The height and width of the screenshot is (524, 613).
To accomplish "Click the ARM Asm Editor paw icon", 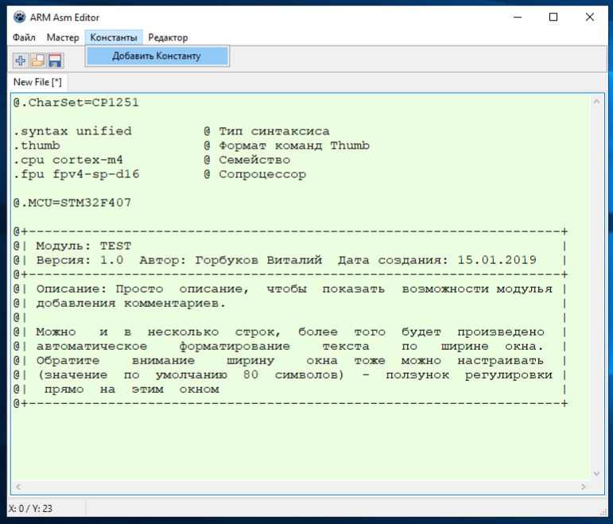I will 20,17.
